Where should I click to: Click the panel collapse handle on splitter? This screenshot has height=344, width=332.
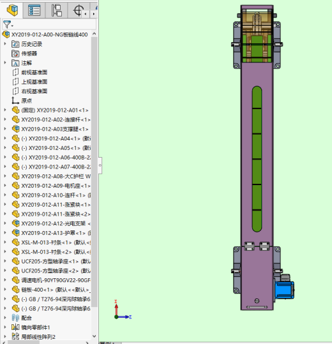point(100,165)
